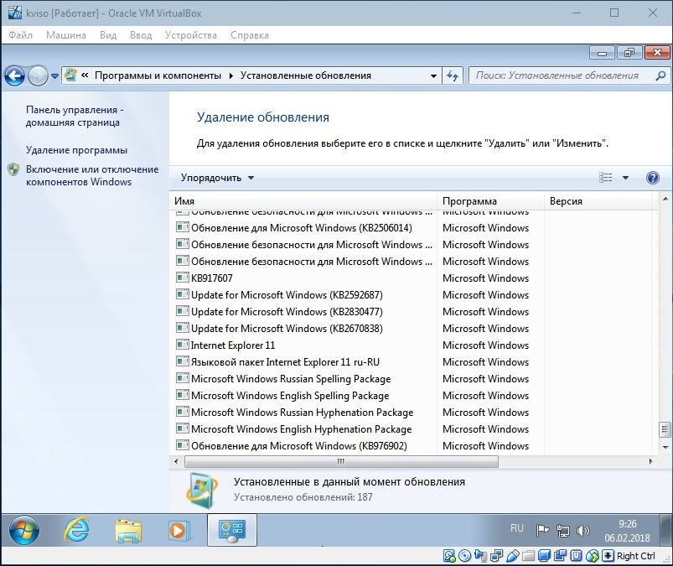Sort by the Программа column header
Viewport: 673px width, 566px height.
(x=490, y=201)
